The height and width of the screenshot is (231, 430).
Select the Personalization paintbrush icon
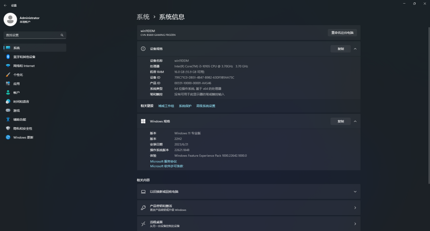pos(8,75)
